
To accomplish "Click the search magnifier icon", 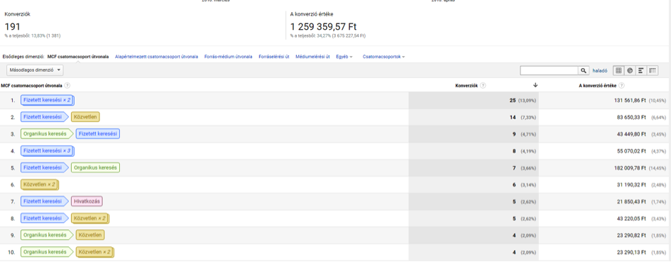I will click(584, 70).
